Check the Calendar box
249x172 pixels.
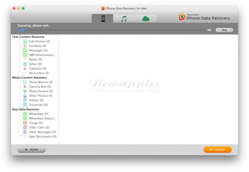[20, 68]
